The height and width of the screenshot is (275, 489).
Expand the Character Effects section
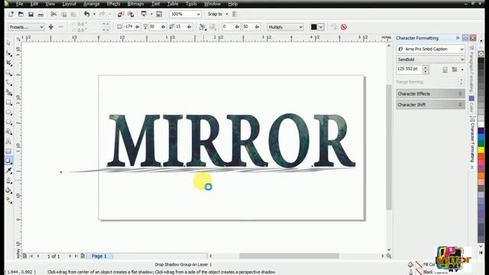[x=431, y=93]
